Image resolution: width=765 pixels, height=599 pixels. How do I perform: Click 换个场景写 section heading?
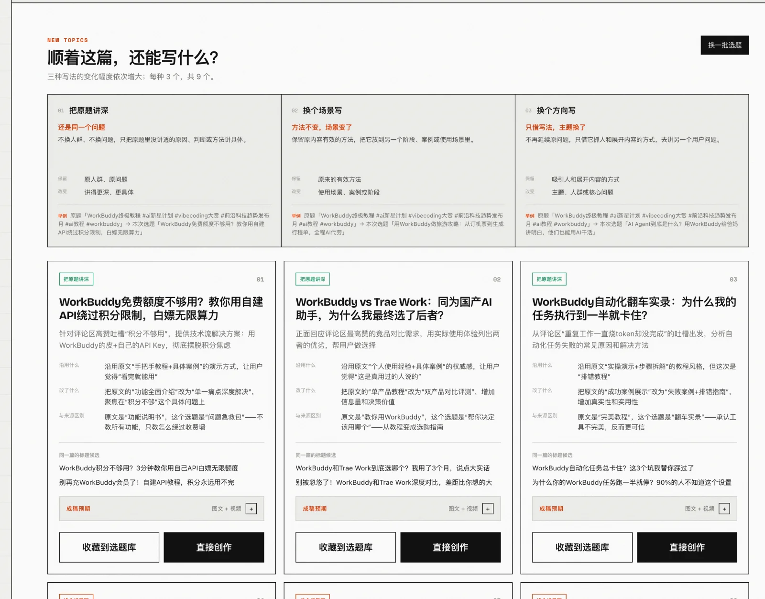tap(322, 111)
